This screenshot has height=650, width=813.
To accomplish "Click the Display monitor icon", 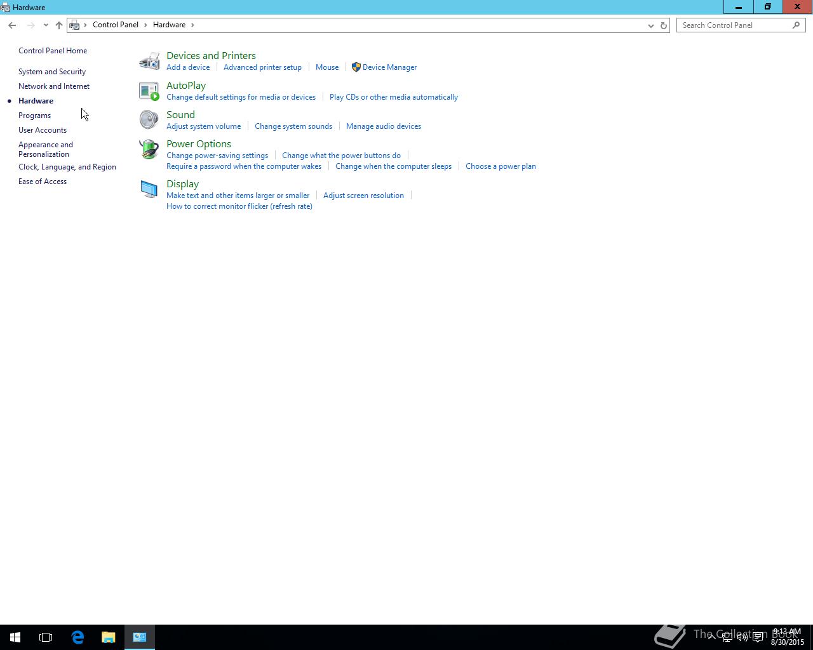I will coord(149,189).
